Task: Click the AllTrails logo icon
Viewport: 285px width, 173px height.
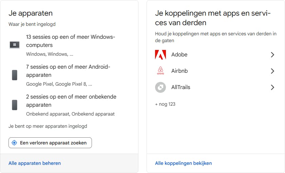Action: click(160, 87)
